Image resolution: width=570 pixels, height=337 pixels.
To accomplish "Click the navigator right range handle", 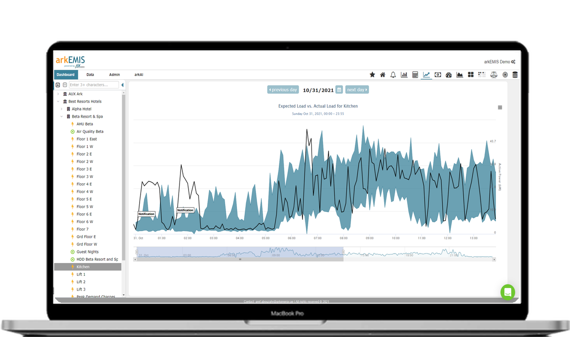I will [x=343, y=252].
